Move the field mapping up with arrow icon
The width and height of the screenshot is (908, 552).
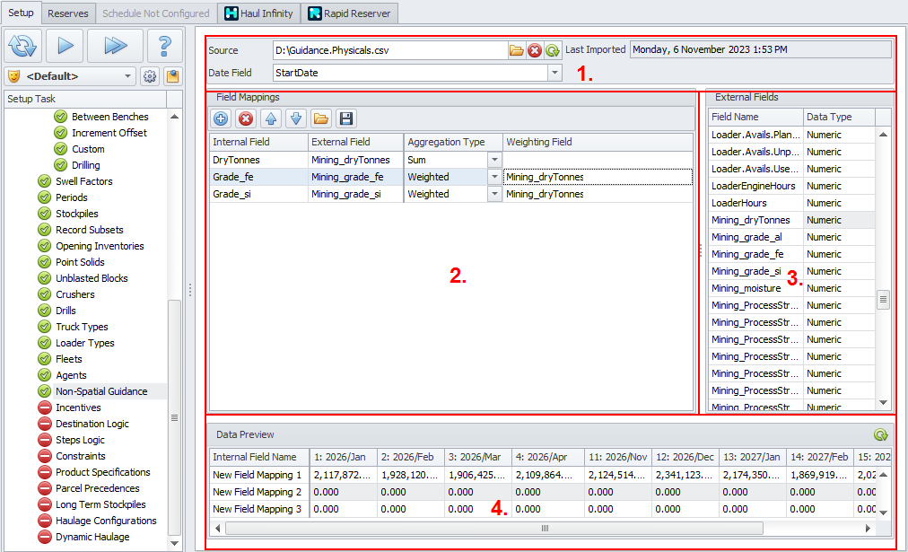point(271,118)
